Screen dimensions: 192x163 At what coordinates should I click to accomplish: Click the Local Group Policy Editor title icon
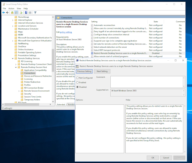pos(4,4)
